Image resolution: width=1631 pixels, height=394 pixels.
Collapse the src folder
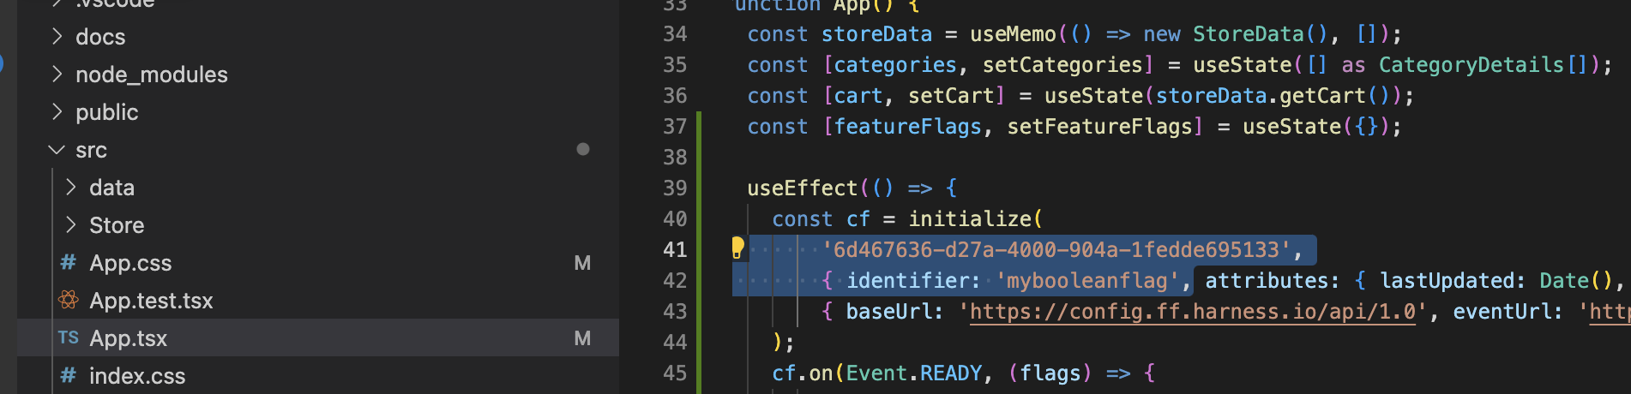coord(57,150)
